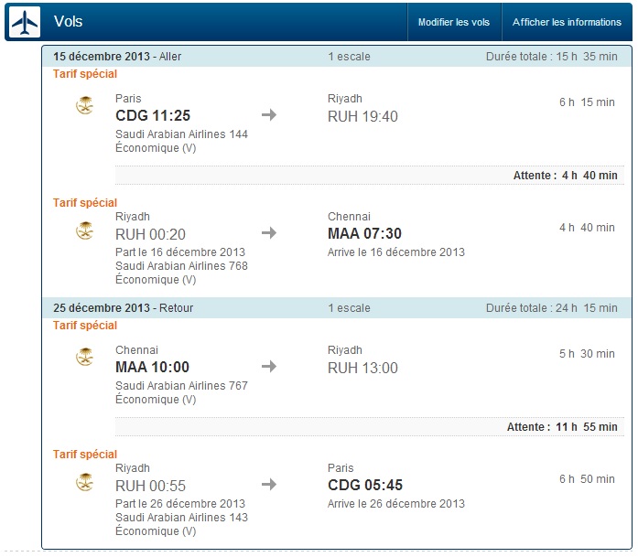
Task: Select the 25 décembre 2013 Retour header
Action: click(337, 308)
